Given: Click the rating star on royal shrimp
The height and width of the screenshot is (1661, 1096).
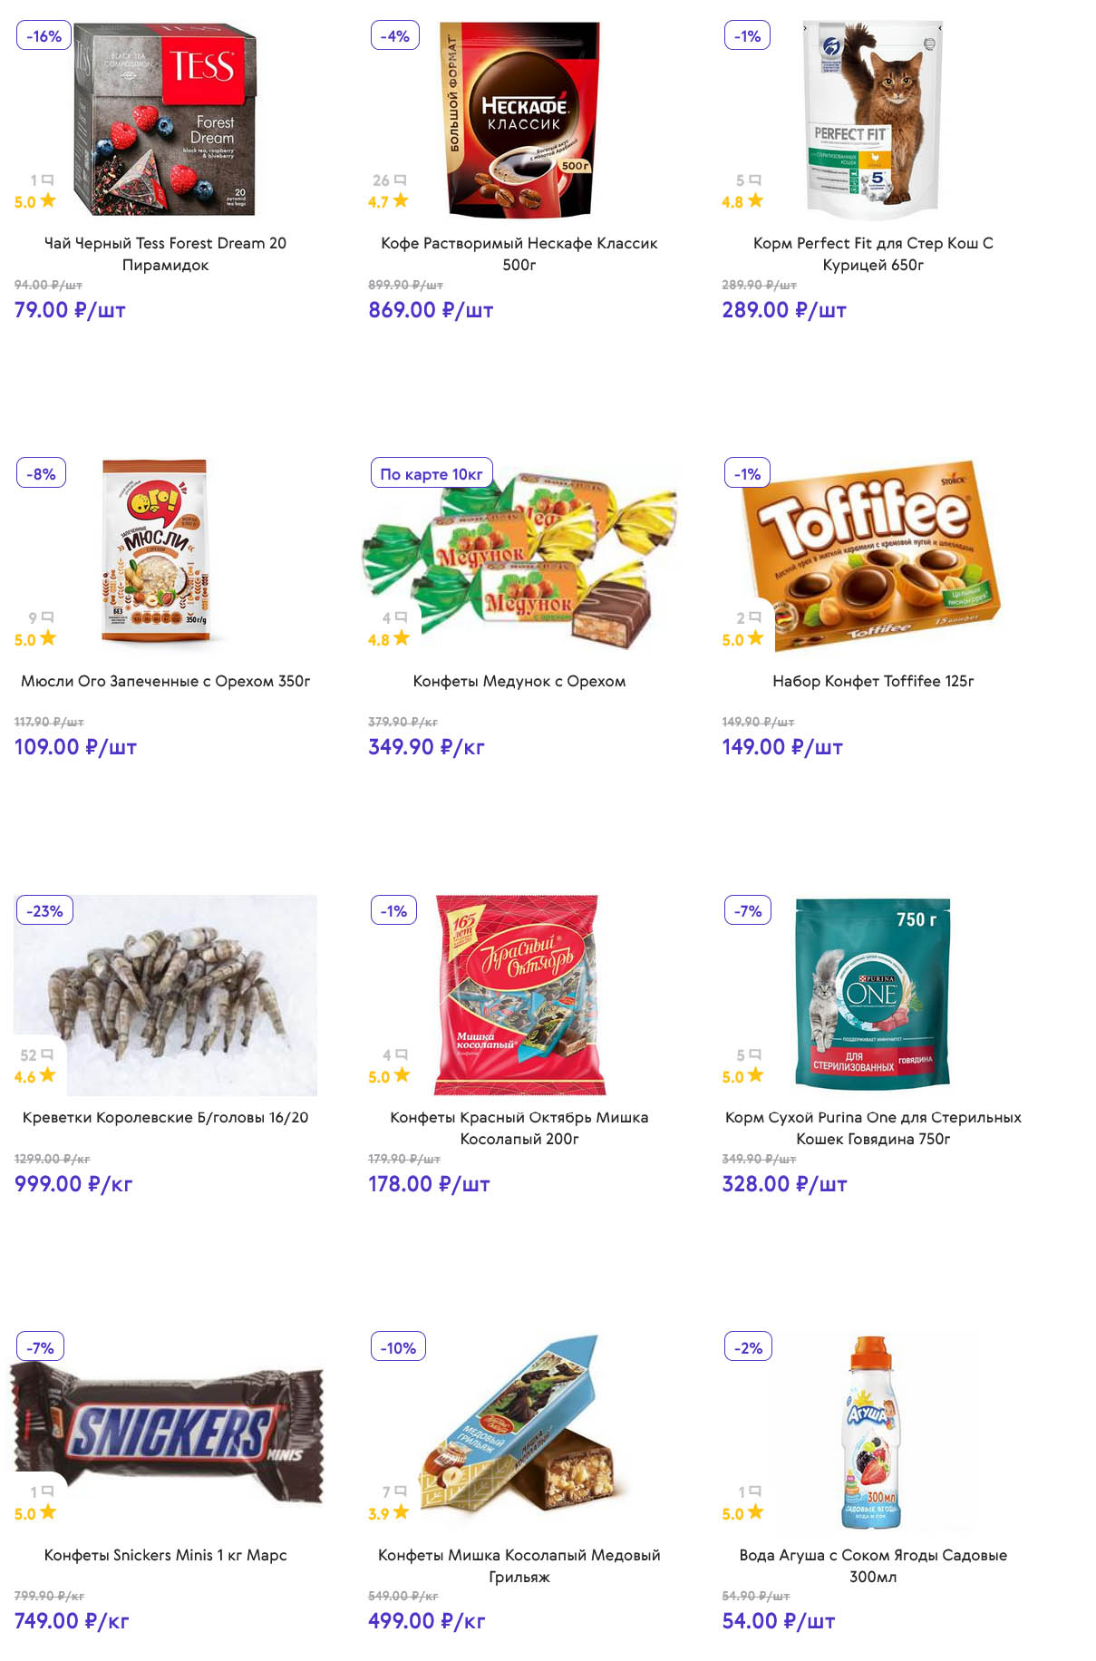Looking at the screenshot, I should [48, 1075].
